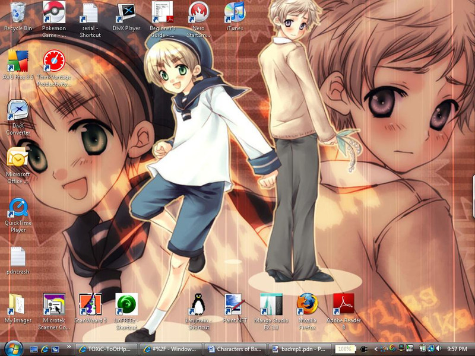Image resolution: width=475 pixels, height=356 pixels.
Task: Select the Mozilla Firefox desktop icon
Action: (307, 304)
